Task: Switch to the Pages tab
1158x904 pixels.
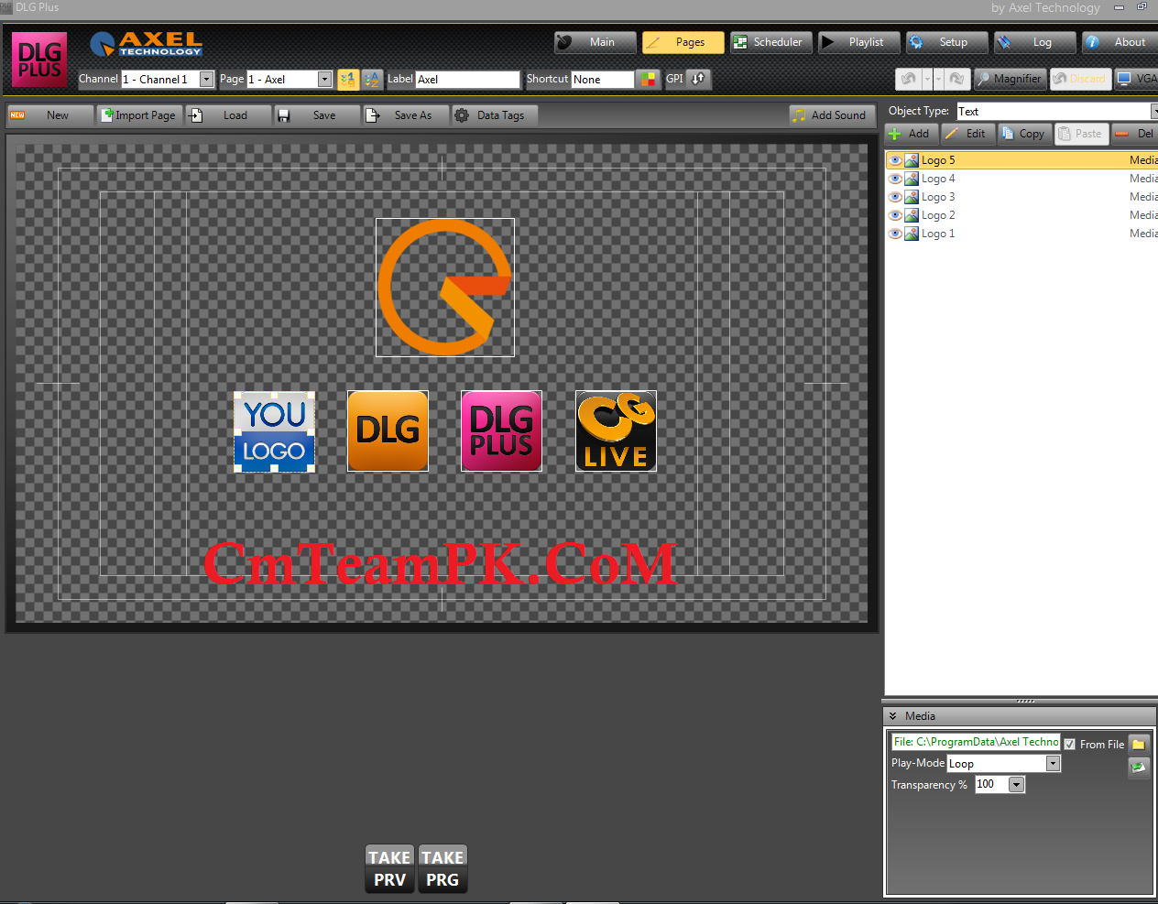Action: pyautogui.click(x=683, y=42)
